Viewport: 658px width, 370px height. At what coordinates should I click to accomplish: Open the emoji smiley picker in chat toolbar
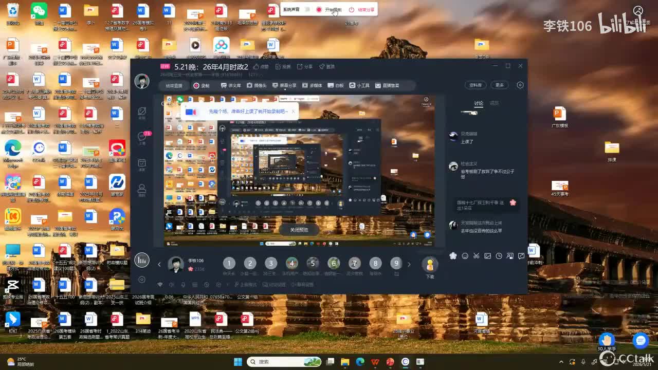pos(465,256)
